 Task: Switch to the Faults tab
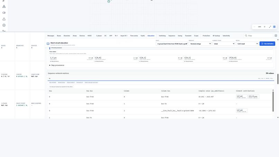point(143,36)
